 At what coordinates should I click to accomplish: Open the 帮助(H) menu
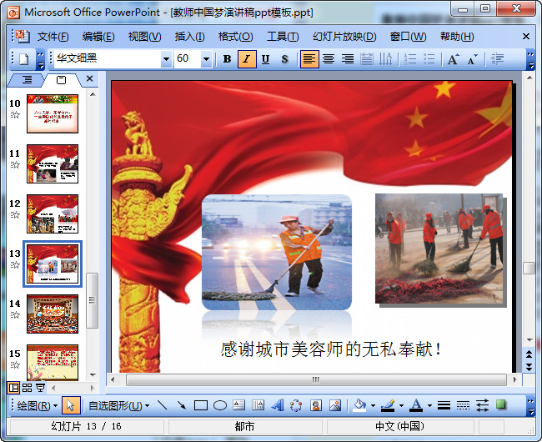(x=457, y=37)
